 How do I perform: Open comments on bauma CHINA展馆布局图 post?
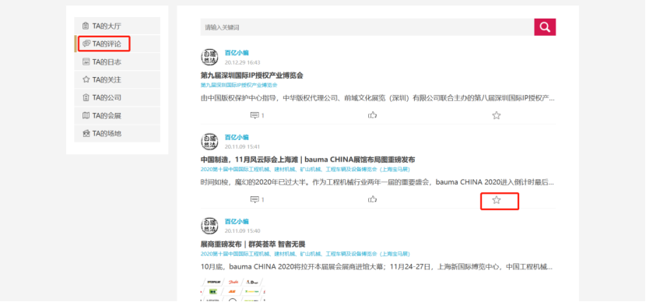pyautogui.click(x=257, y=200)
